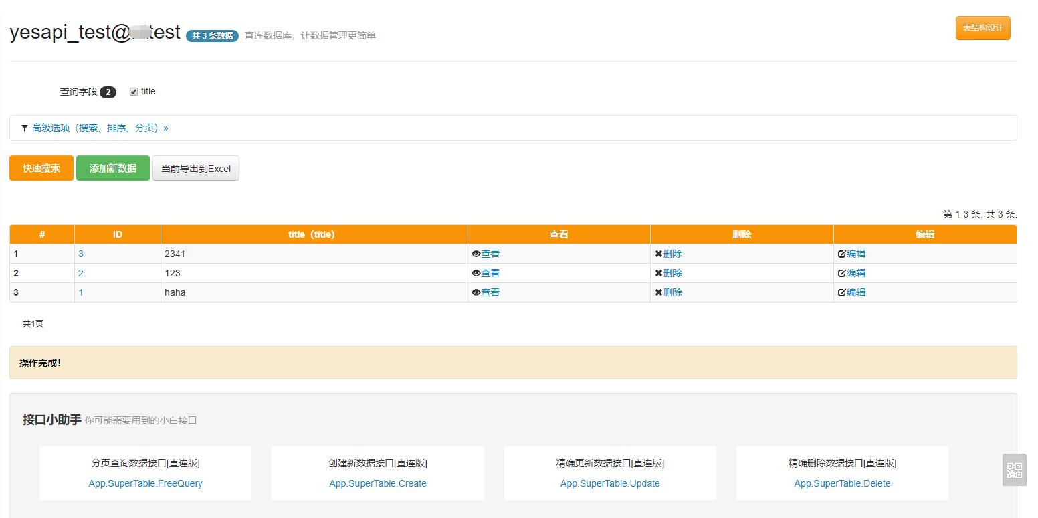Uncheck the title query field checkbox

pos(133,91)
